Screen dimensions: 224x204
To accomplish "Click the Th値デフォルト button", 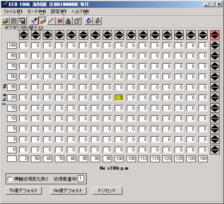I will [x=24, y=191].
